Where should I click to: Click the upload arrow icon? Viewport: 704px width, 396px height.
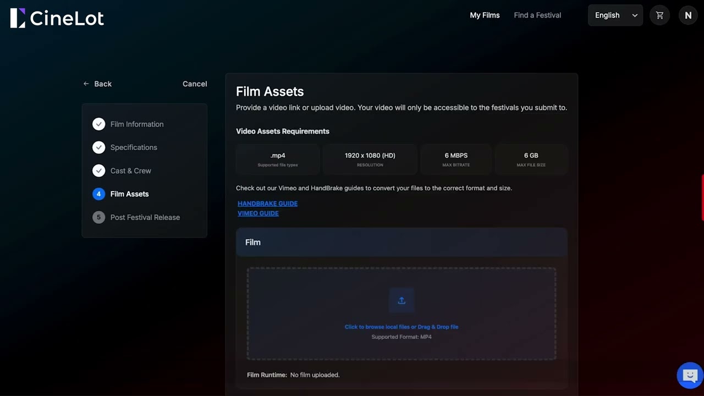tap(402, 300)
